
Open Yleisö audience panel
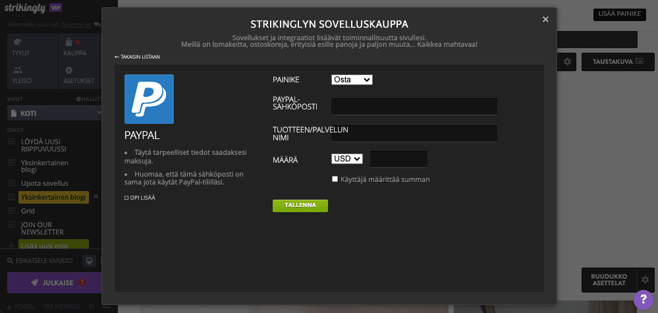33,75
